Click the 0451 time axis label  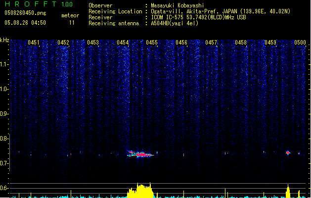coord(34,43)
